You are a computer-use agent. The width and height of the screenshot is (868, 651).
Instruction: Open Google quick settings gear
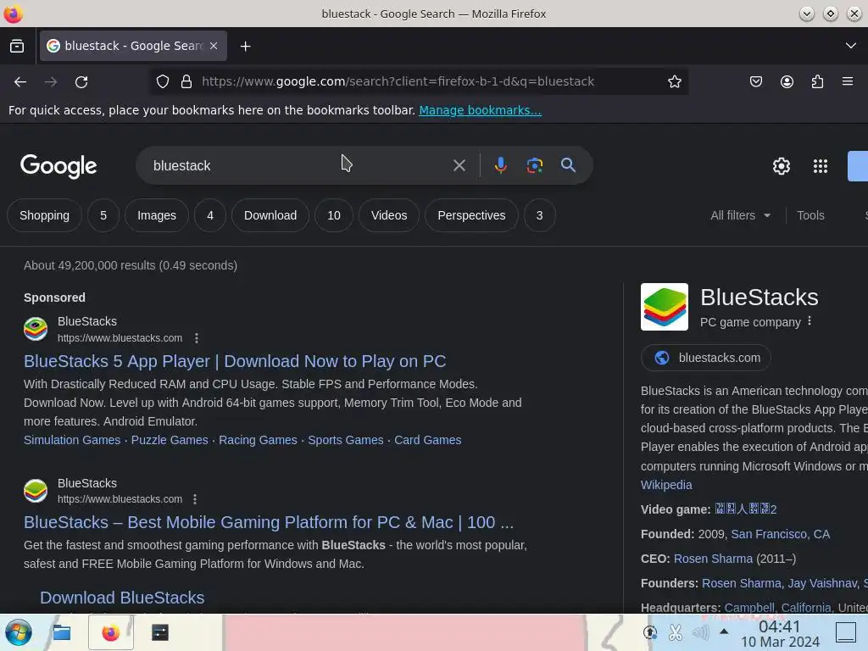(x=781, y=166)
